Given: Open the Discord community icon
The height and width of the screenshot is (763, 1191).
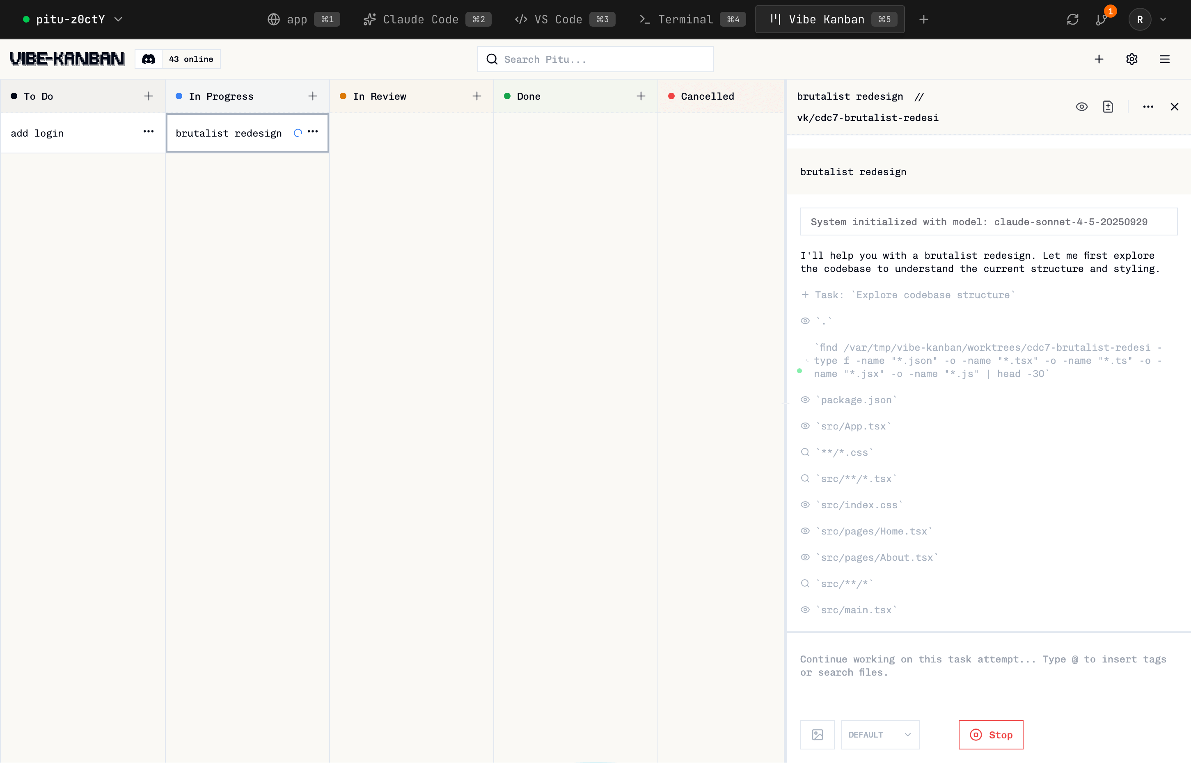Looking at the screenshot, I should pyautogui.click(x=149, y=59).
